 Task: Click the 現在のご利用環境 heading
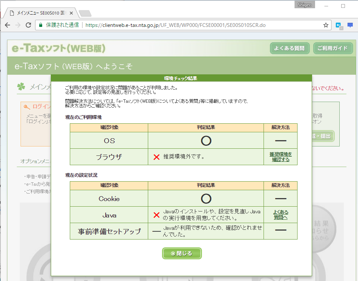tap(83, 117)
